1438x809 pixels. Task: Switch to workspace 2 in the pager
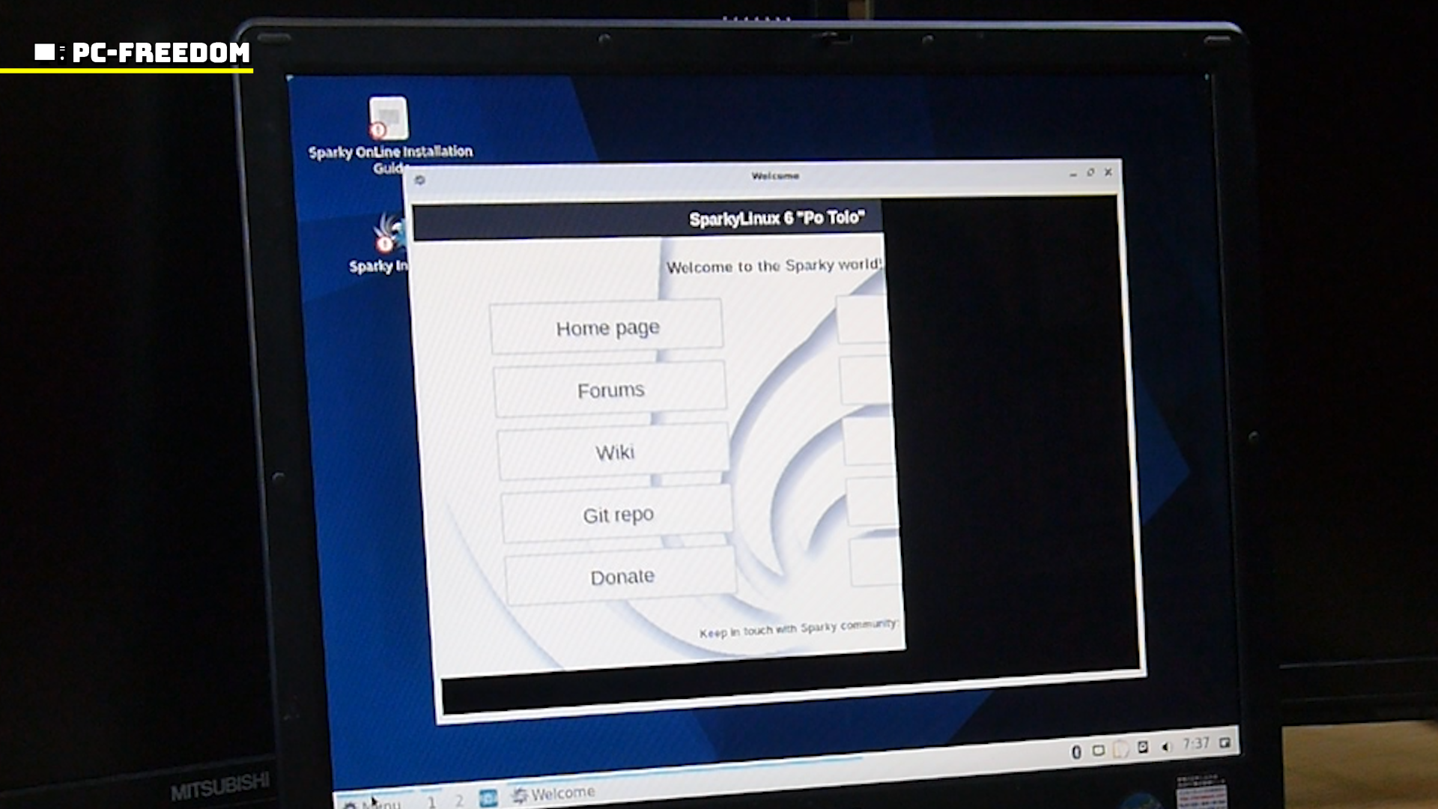pos(459,801)
